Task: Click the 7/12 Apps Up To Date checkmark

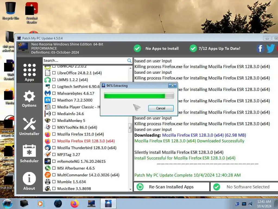Action: coord(193,48)
